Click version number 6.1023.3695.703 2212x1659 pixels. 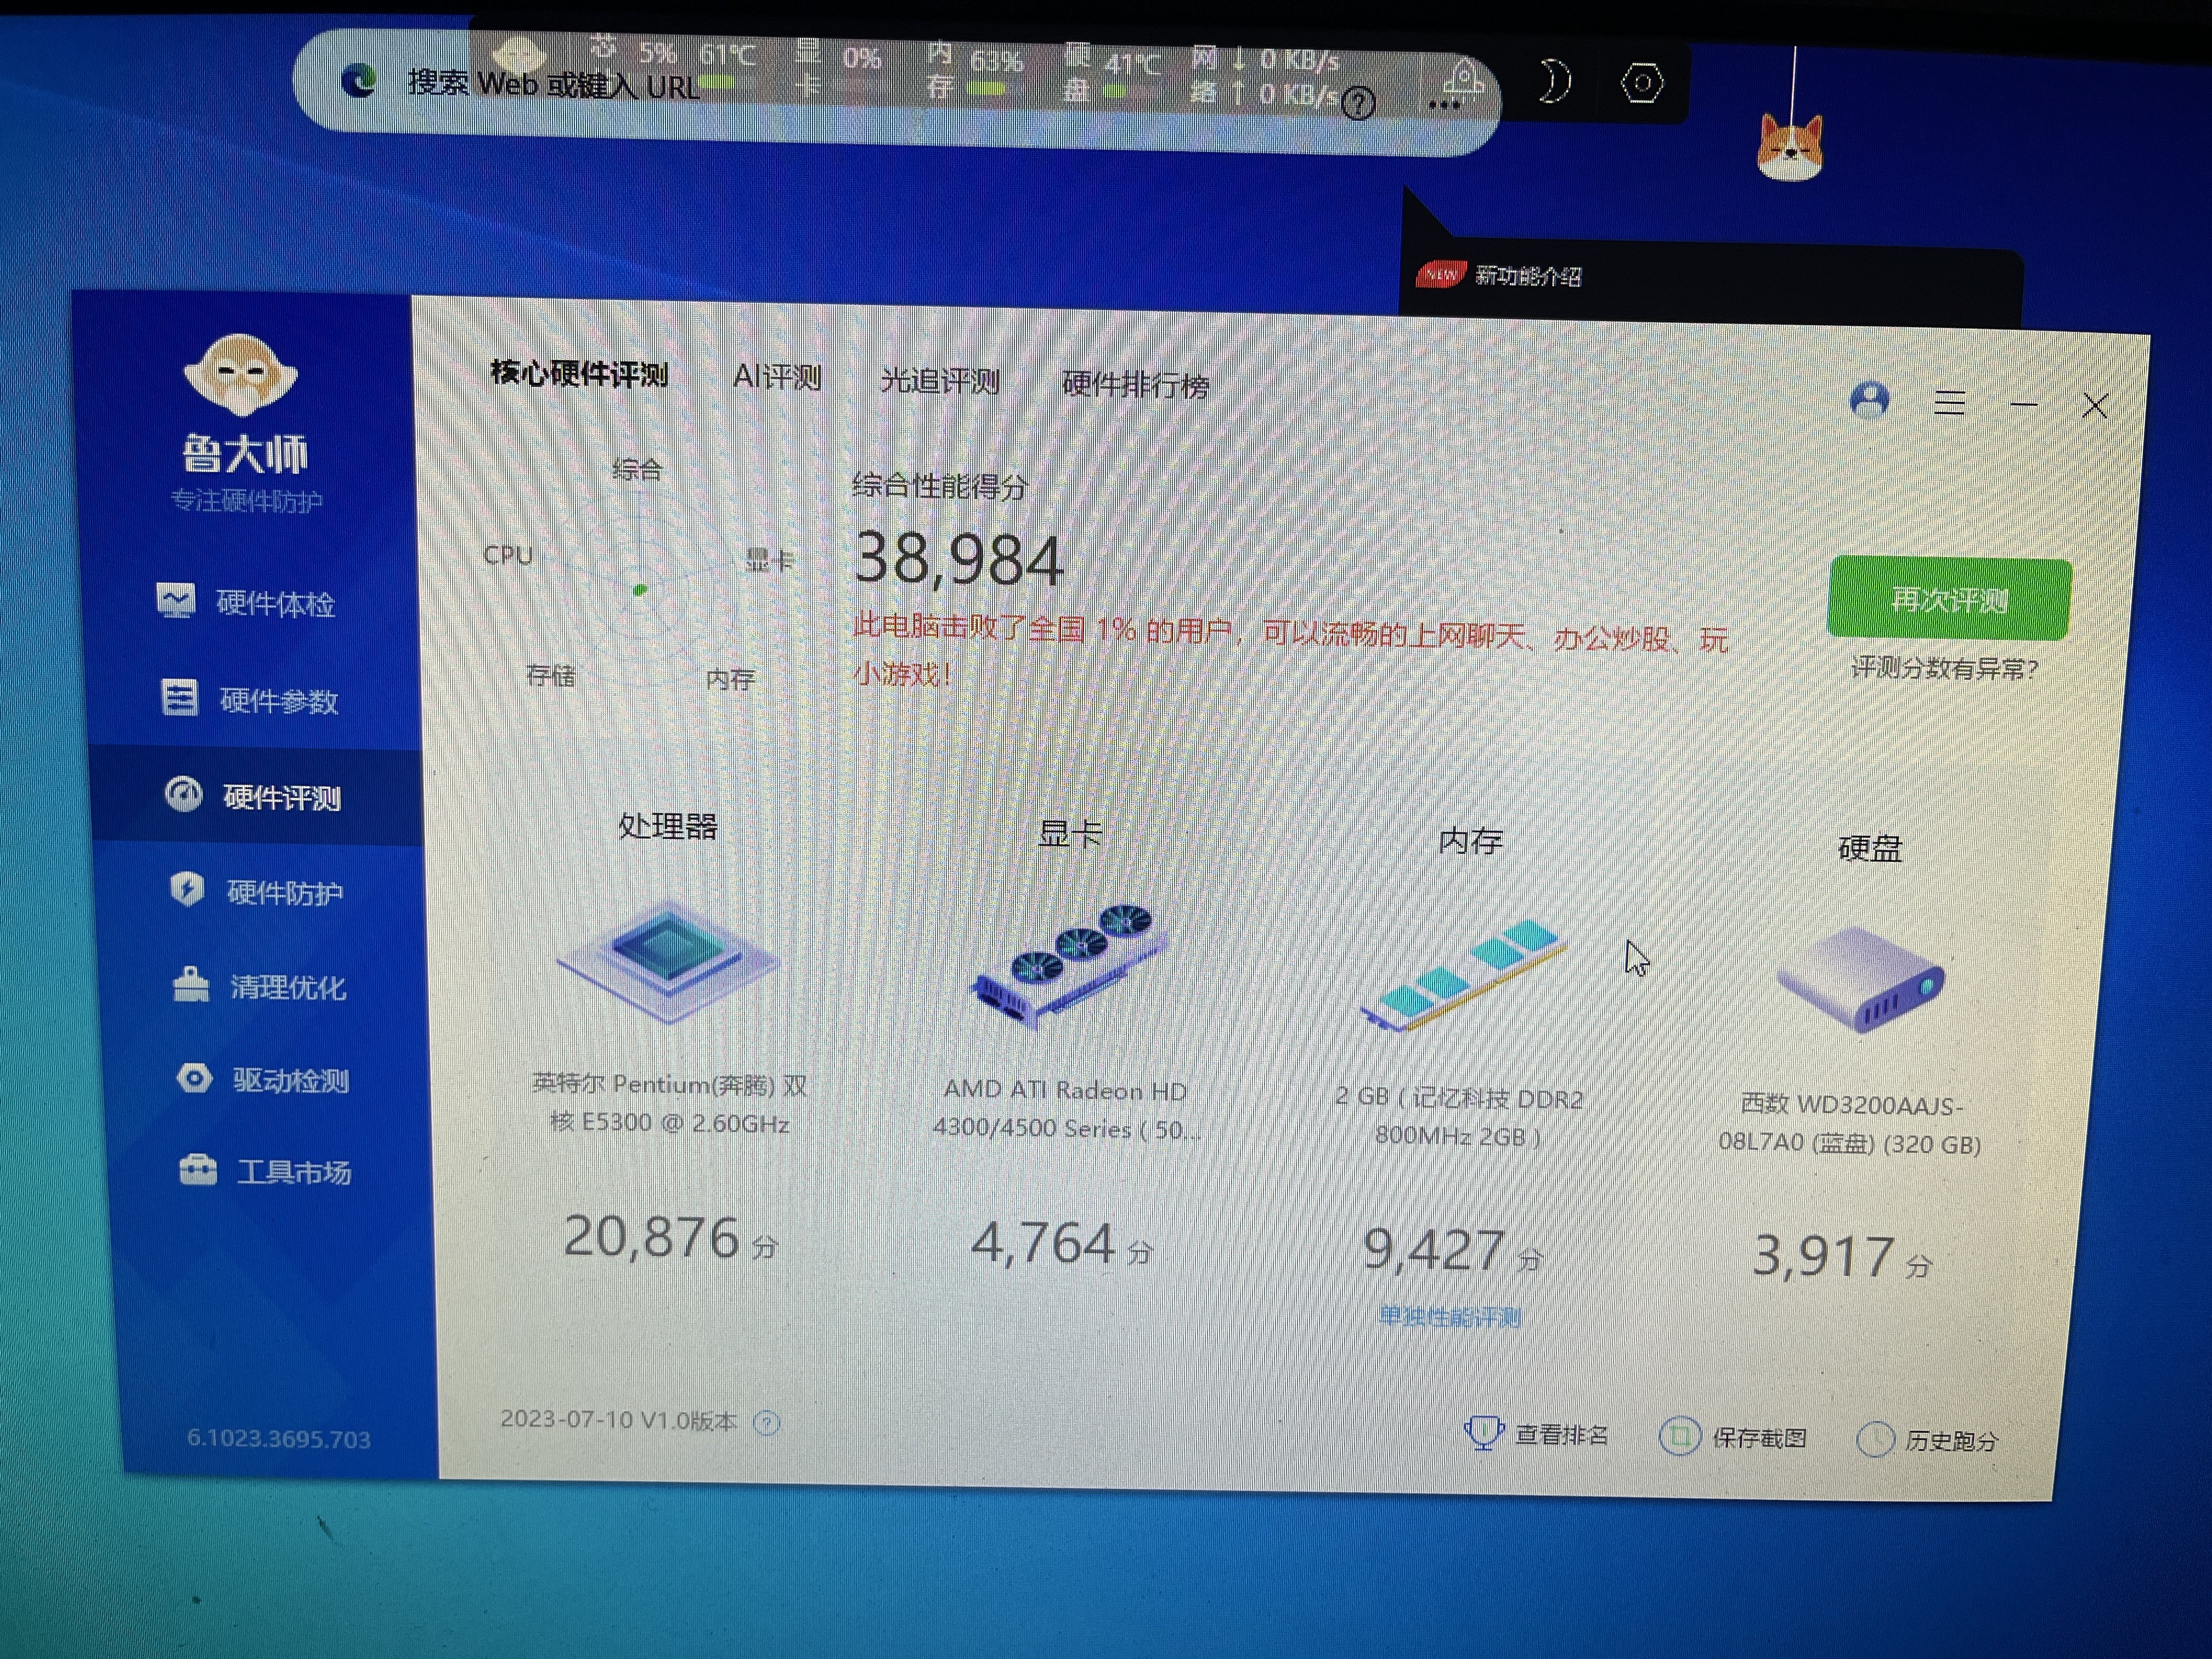click(279, 1438)
